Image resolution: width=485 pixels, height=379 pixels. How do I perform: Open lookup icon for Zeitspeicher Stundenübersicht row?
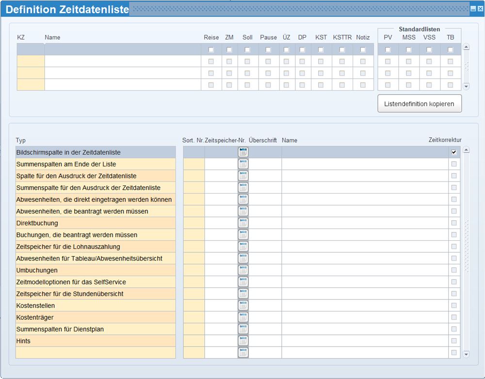click(x=243, y=294)
